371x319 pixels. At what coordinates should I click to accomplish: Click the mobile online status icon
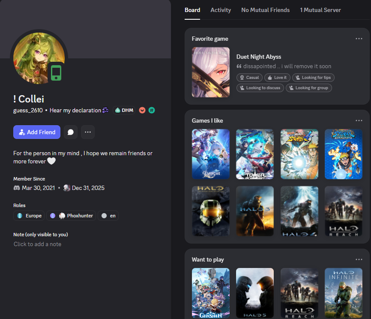pos(56,73)
